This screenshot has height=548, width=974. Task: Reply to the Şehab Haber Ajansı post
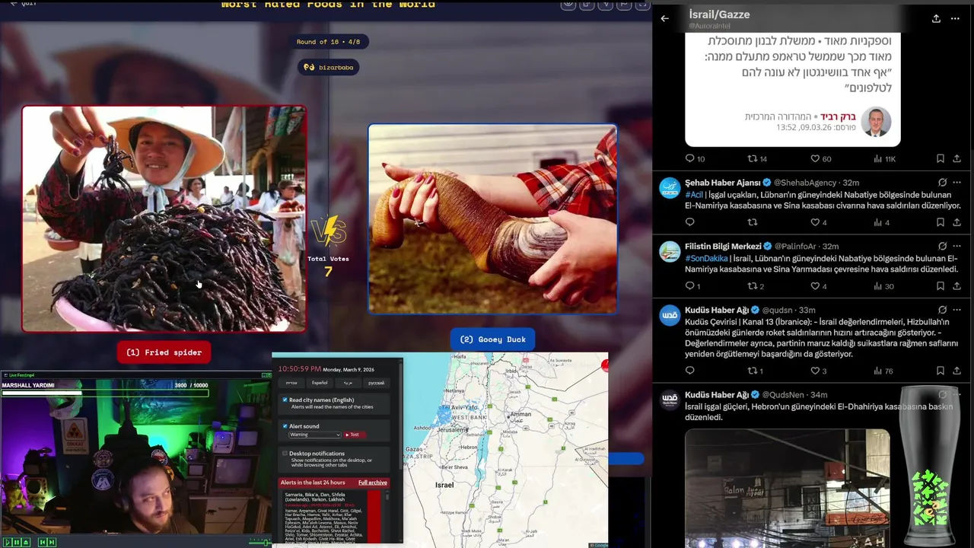690,222
